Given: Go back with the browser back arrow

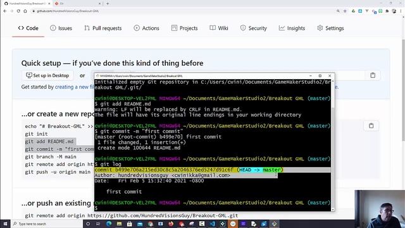Looking at the screenshot, I should pos(5,11).
